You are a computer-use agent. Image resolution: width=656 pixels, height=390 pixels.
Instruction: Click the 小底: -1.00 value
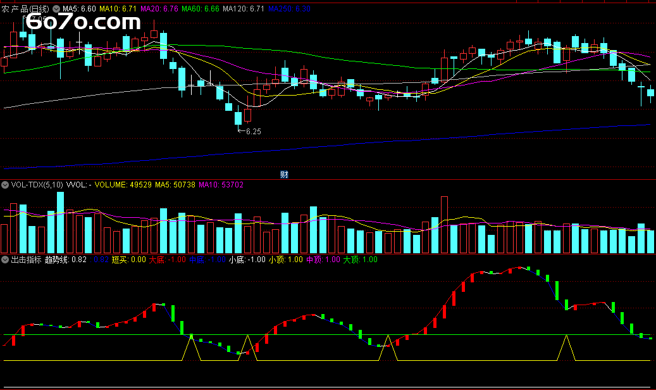(x=247, y=260)
